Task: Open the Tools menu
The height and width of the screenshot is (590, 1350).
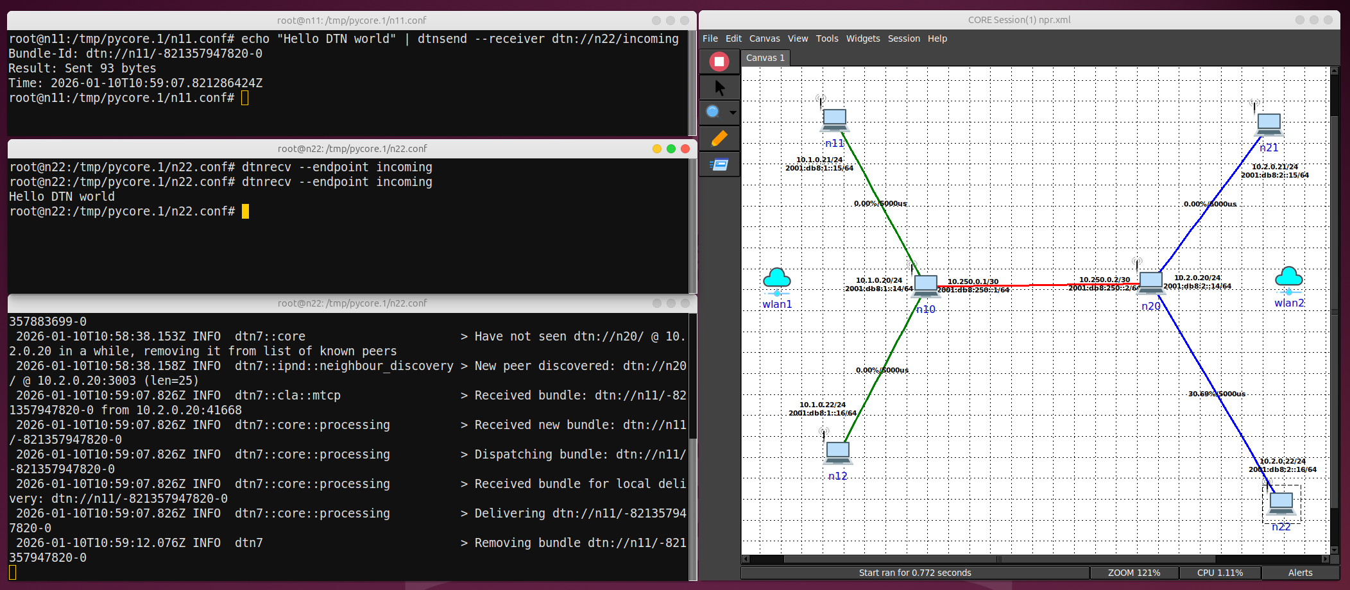Action: pyautogui.click(x=826, y=38)
